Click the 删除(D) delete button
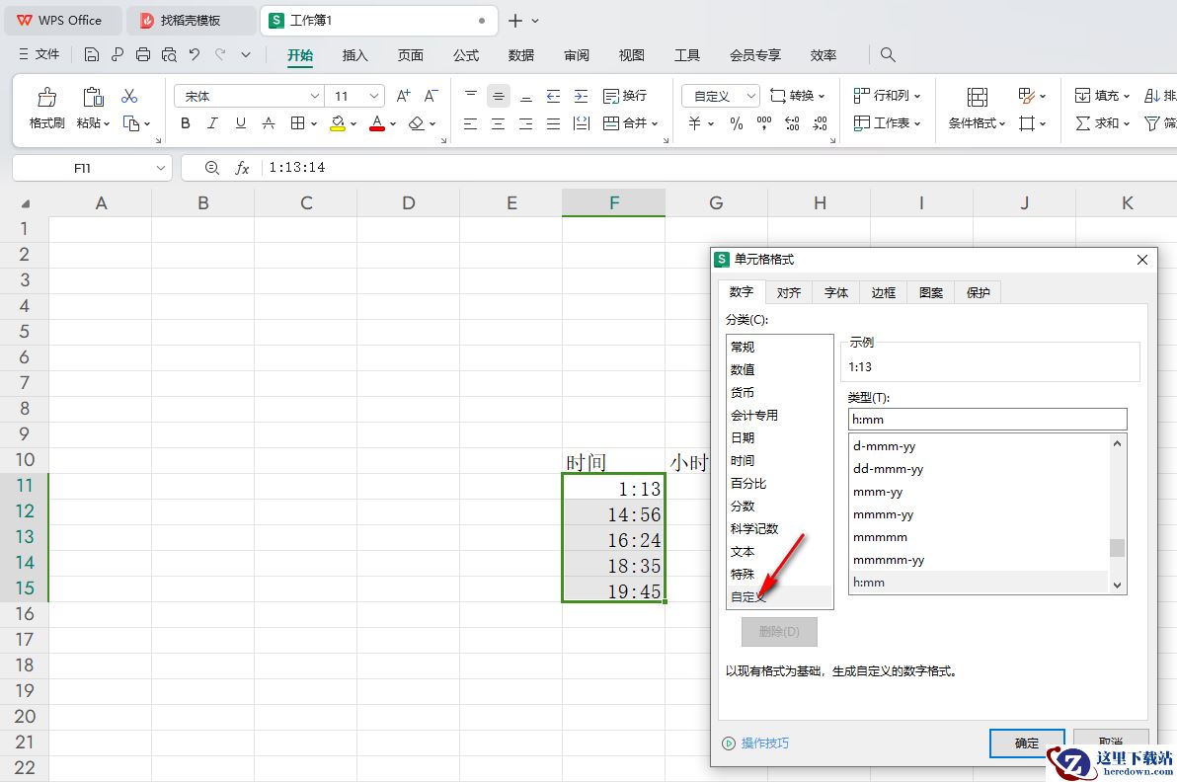Screen dimensions: 1177x782 click(779, 632)
